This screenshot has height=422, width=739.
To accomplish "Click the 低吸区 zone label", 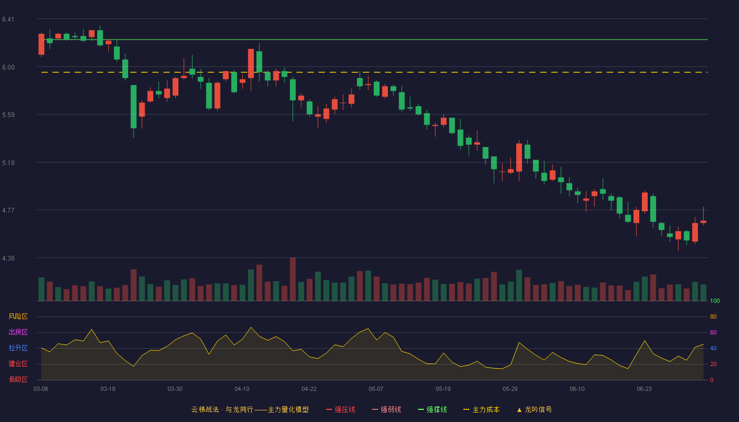I will (x=18, y=379).
